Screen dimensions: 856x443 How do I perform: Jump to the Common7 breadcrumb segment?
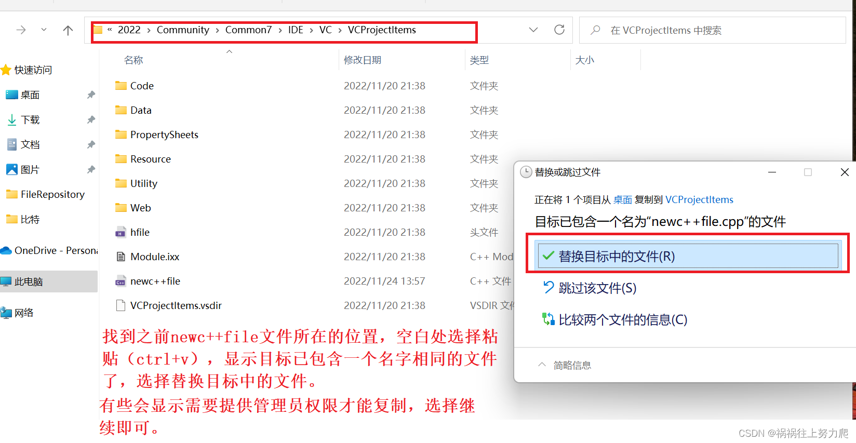pos(248,30)
